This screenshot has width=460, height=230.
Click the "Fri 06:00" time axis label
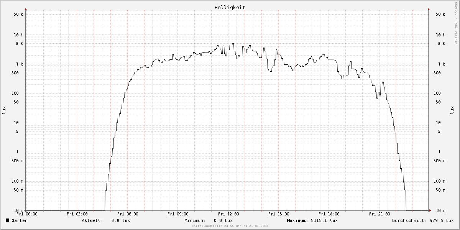[x=128, y=214]
